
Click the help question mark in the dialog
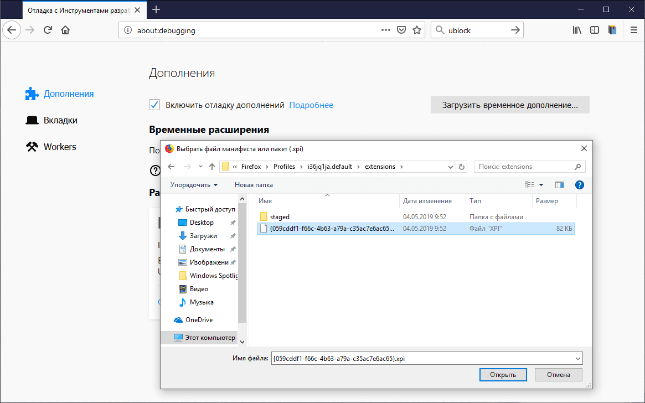[x=579, y=184]
